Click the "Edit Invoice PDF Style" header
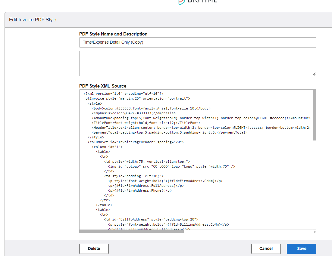The width and height of the screenshot is (332, 256). (x=33, y=20)
